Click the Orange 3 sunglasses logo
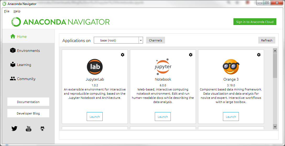The width and height of the screenshot is (285, 146). coord(231,67)
